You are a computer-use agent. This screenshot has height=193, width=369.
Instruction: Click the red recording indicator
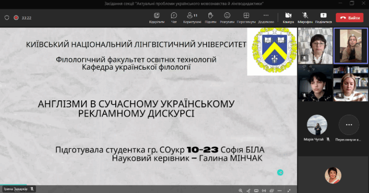16,18
